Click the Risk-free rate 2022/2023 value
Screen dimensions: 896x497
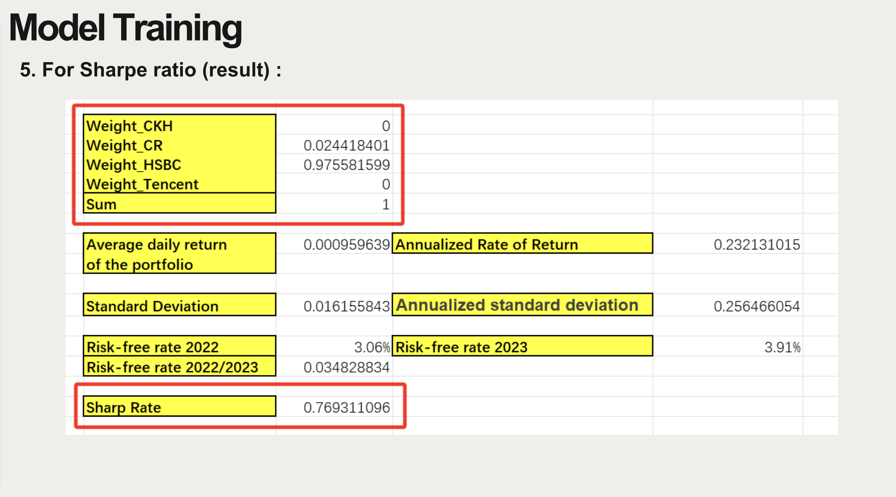pos(346,367)
